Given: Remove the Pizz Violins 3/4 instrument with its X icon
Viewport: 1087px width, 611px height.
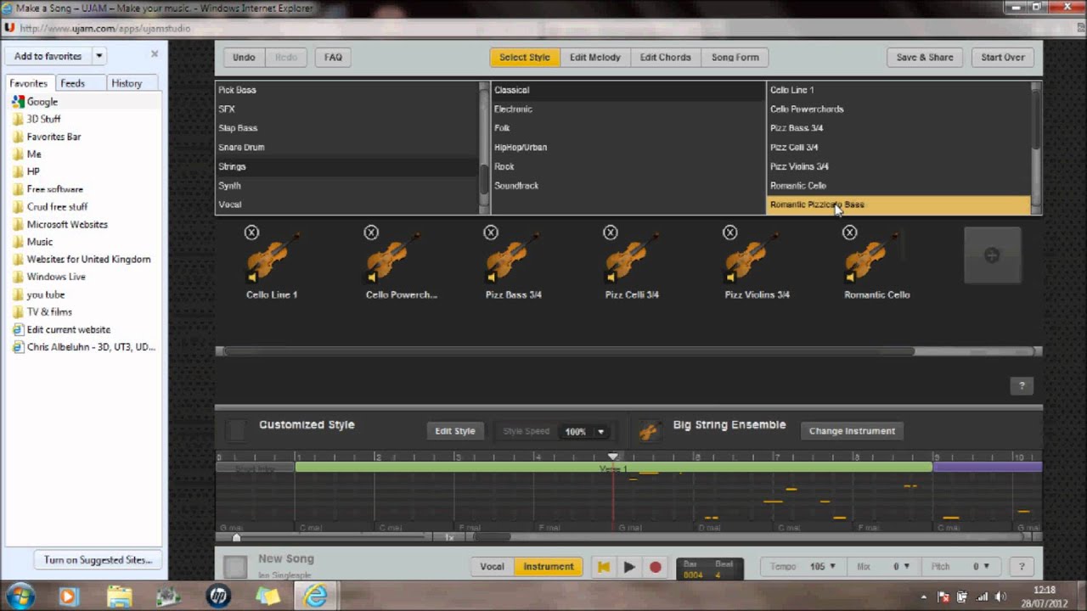Looking at the screenshot, I should pyautogui.click(x=730, y=233).
